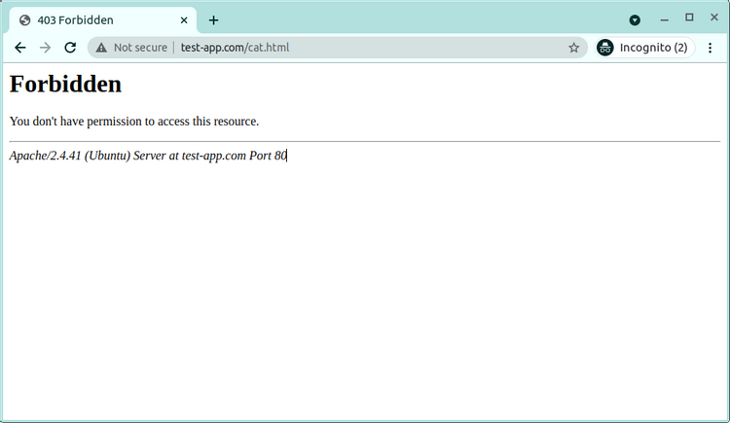Click the Not secure warning triangle icon
This screenshot has width=730, height=423.
click(101, 48)
